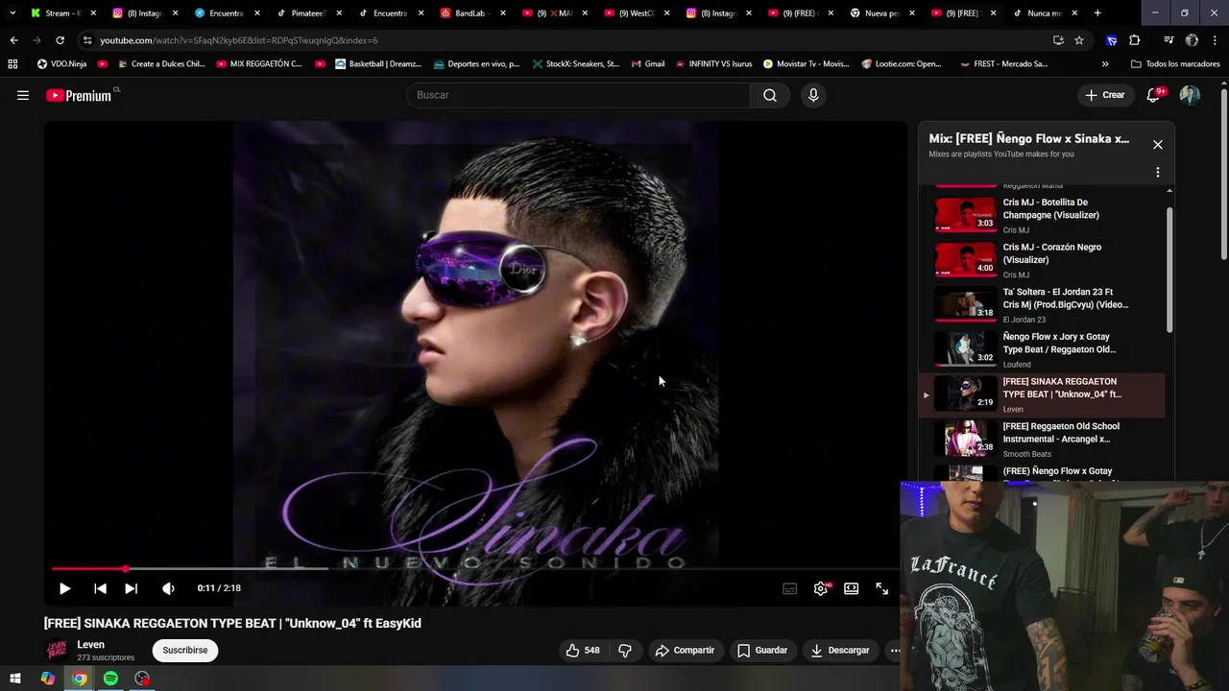
Task: Focus the Buscar search field
Action: (x=578, y=95)
